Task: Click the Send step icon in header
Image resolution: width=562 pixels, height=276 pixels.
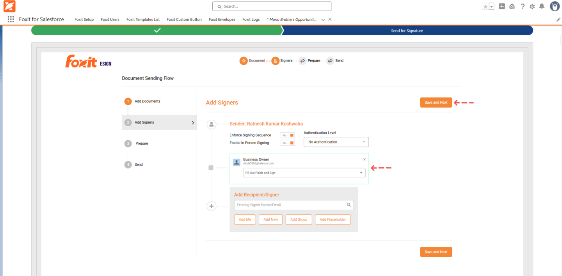Action: (x=330, y=61)
